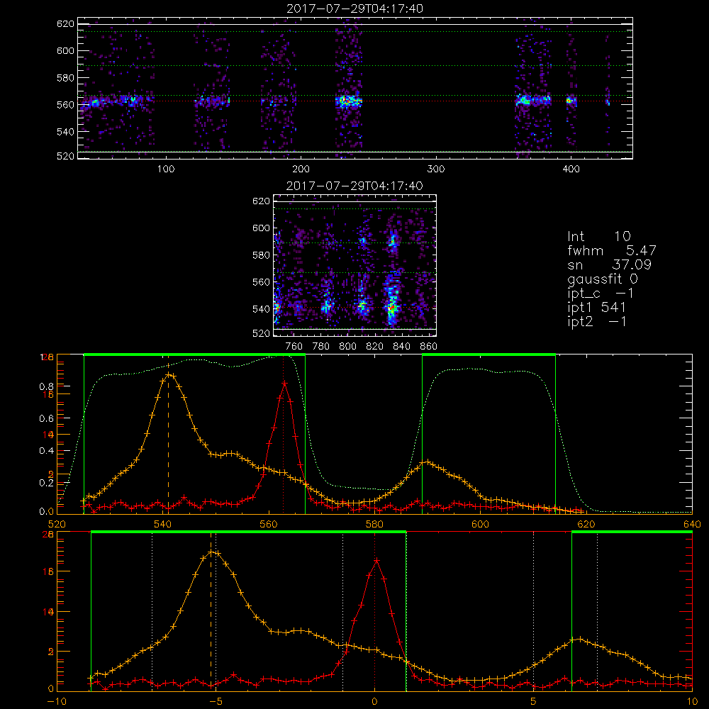Click x-axis label 300 on the wide spectrogram
The width and height of the screenshot is (709, 709).
436,169
